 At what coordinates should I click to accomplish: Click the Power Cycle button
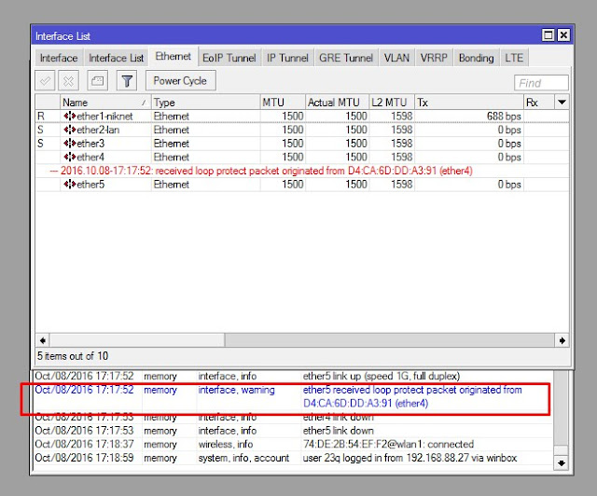click(x=180, y=81)
